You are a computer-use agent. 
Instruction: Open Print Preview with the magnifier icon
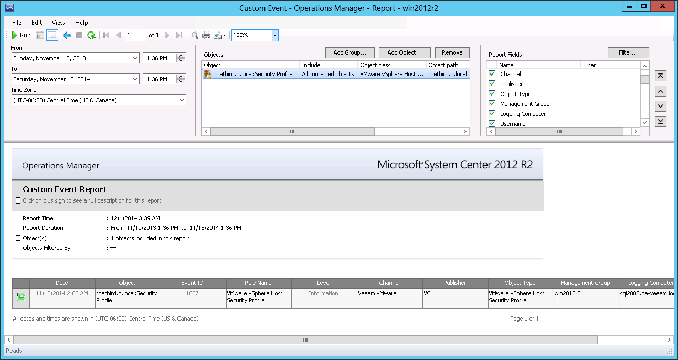194,35
